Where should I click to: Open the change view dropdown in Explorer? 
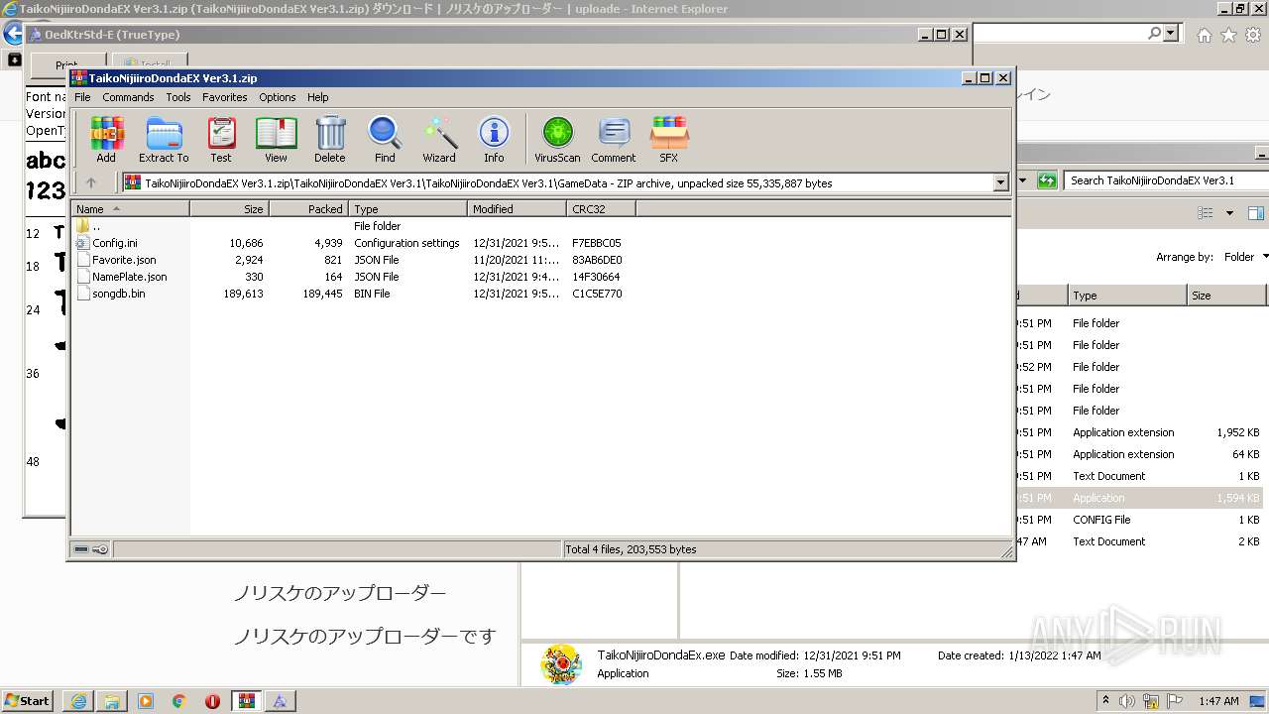[x=1229, y=213]
